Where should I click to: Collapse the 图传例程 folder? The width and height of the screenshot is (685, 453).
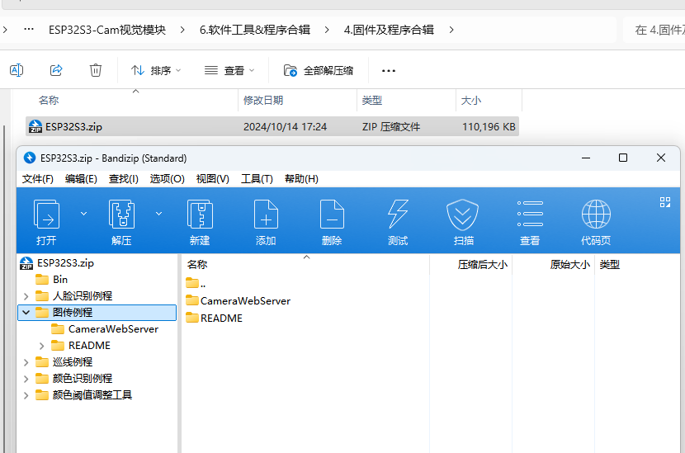click(x=26, y=313)
